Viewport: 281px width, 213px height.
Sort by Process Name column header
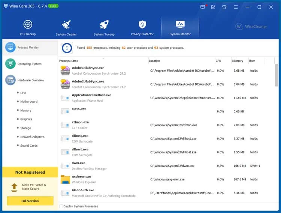tap(103, 61)
